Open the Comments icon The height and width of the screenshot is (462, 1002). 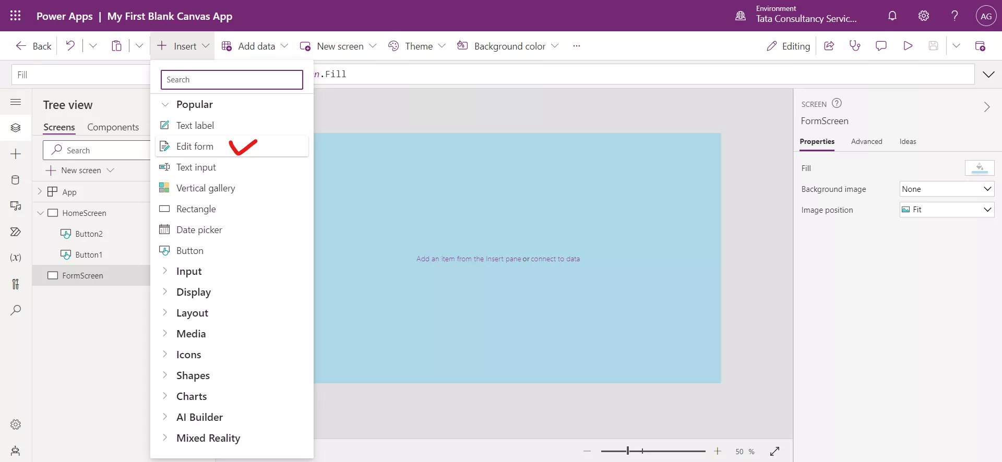pyautogui.click(x=881, y=46)
